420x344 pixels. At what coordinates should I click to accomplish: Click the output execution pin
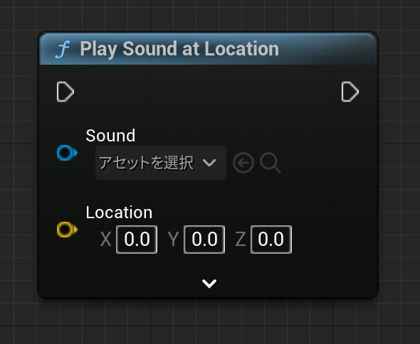pyautogui.click(x=350, y=92)
